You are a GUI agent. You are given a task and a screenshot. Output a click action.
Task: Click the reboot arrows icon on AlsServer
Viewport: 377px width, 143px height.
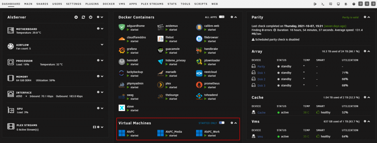point(83,17)
